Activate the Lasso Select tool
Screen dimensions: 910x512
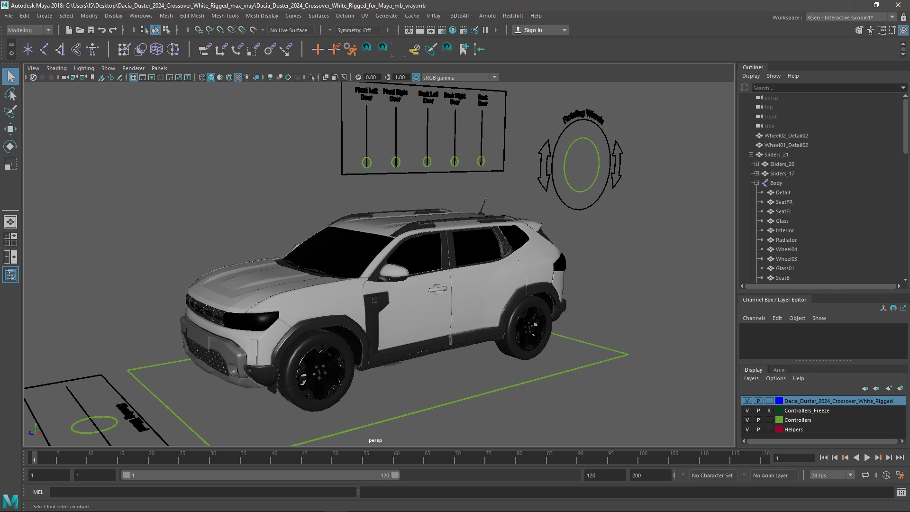[x=10, y=94]
